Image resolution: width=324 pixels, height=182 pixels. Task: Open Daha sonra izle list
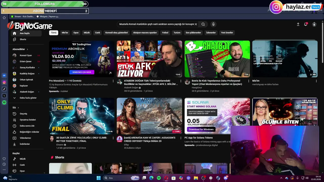click(26, 126)
